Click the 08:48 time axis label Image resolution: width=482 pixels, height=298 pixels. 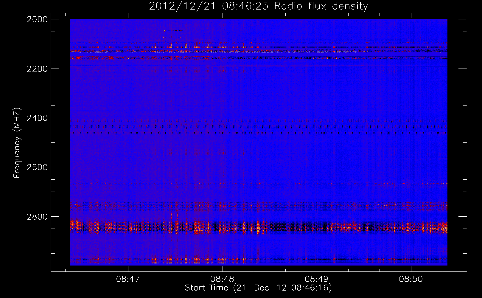tap(222, 279)
